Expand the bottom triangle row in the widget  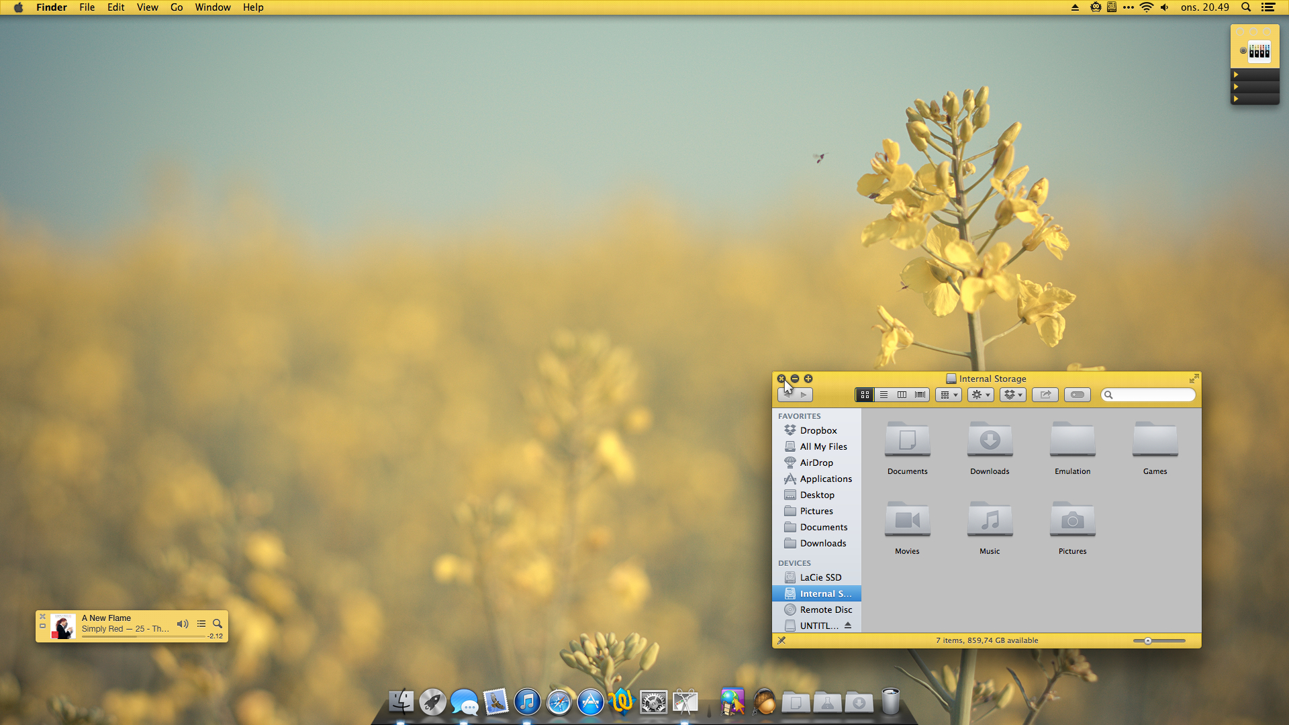click(x=1236, y=99)
